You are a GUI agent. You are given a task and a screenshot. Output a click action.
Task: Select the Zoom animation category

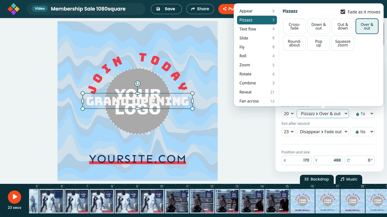257,65
